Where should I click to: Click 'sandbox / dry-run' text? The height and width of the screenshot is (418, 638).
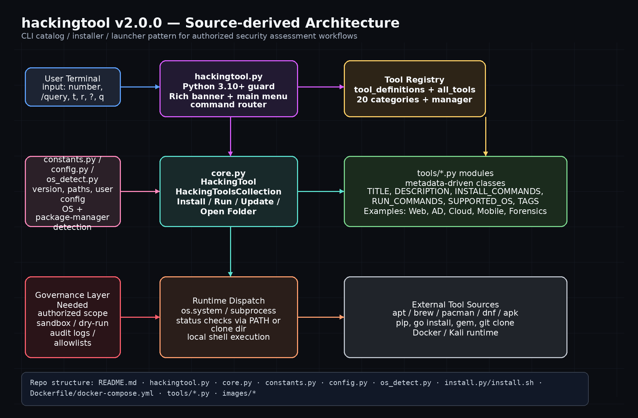coord(72,323)
